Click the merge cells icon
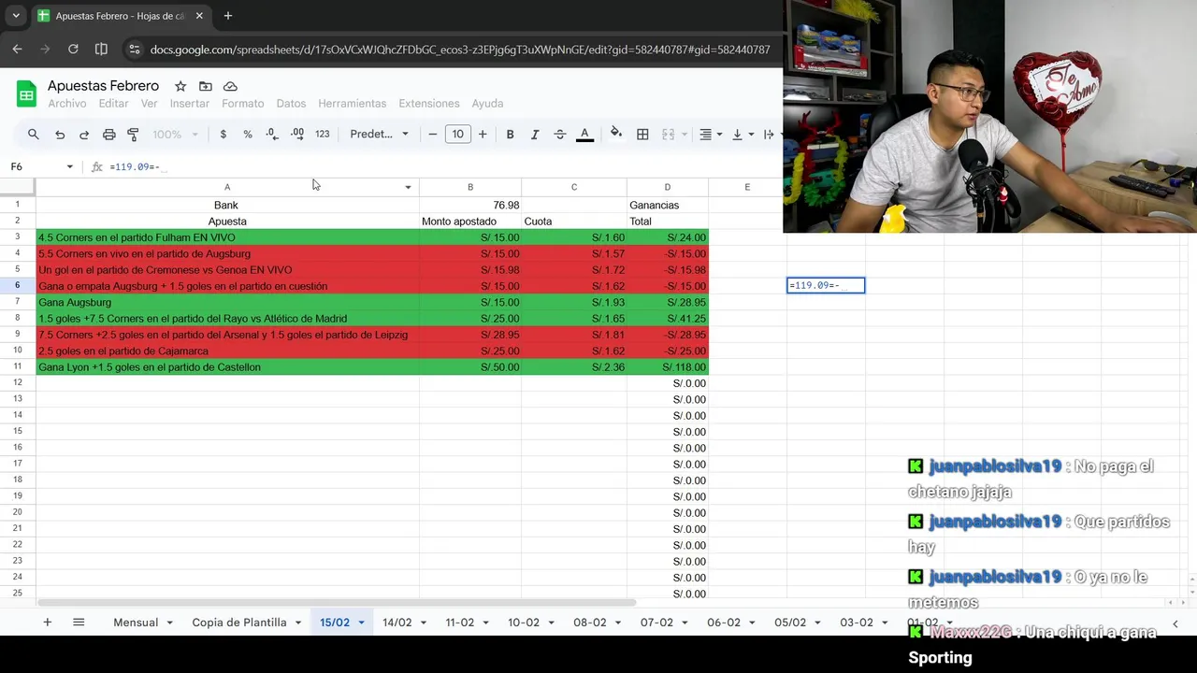 668,135
